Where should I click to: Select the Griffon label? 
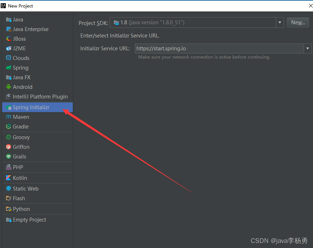[21, 147]
